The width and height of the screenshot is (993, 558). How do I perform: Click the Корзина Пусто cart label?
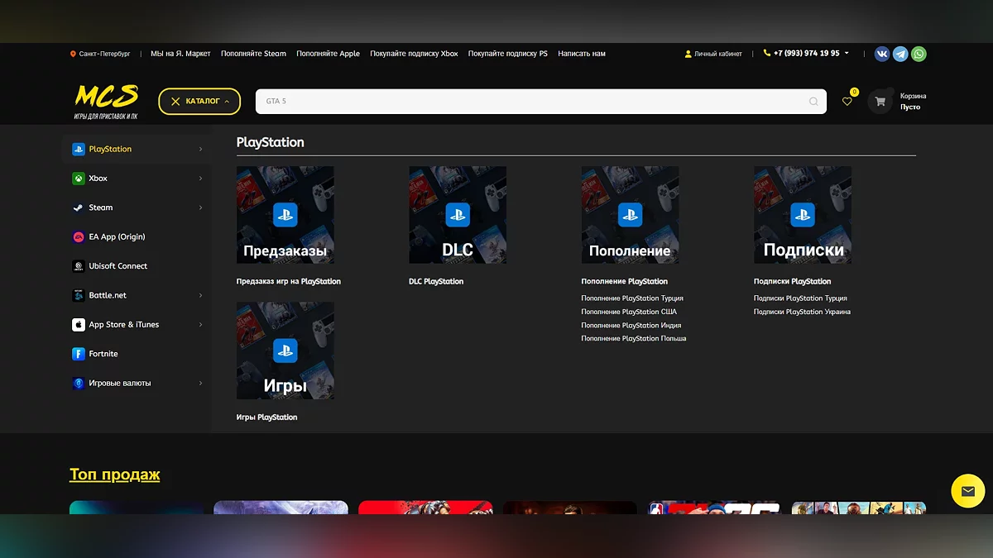point(913,102)
